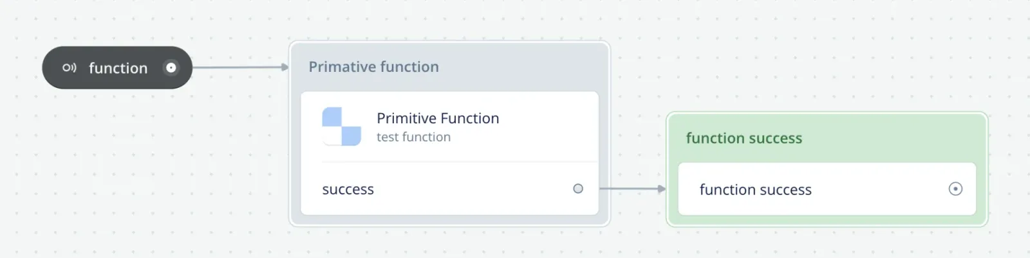
Task: Select connector line from success to function success
Action: click(628, 189)
